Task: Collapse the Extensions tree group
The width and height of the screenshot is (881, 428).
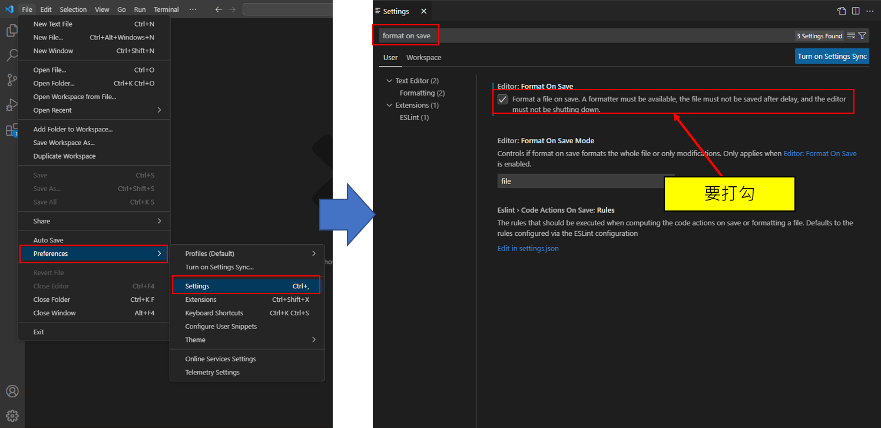Action: pyautogui.click(x=389, y=106)
